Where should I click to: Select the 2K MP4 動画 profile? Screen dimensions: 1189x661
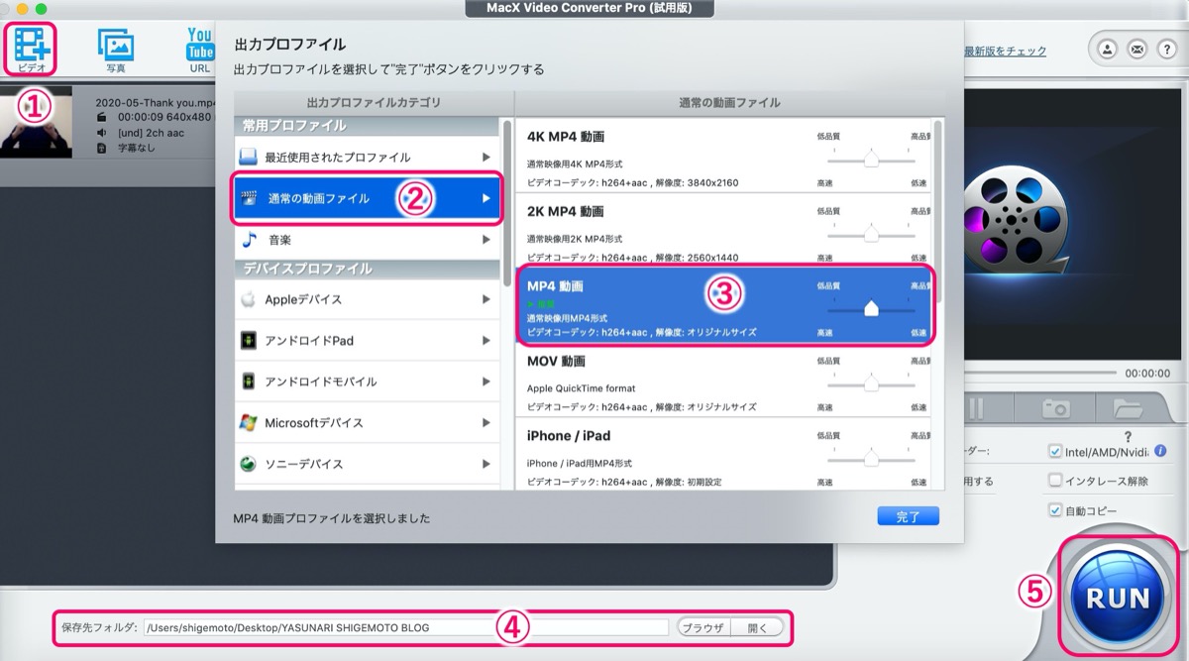click(725, 231)
